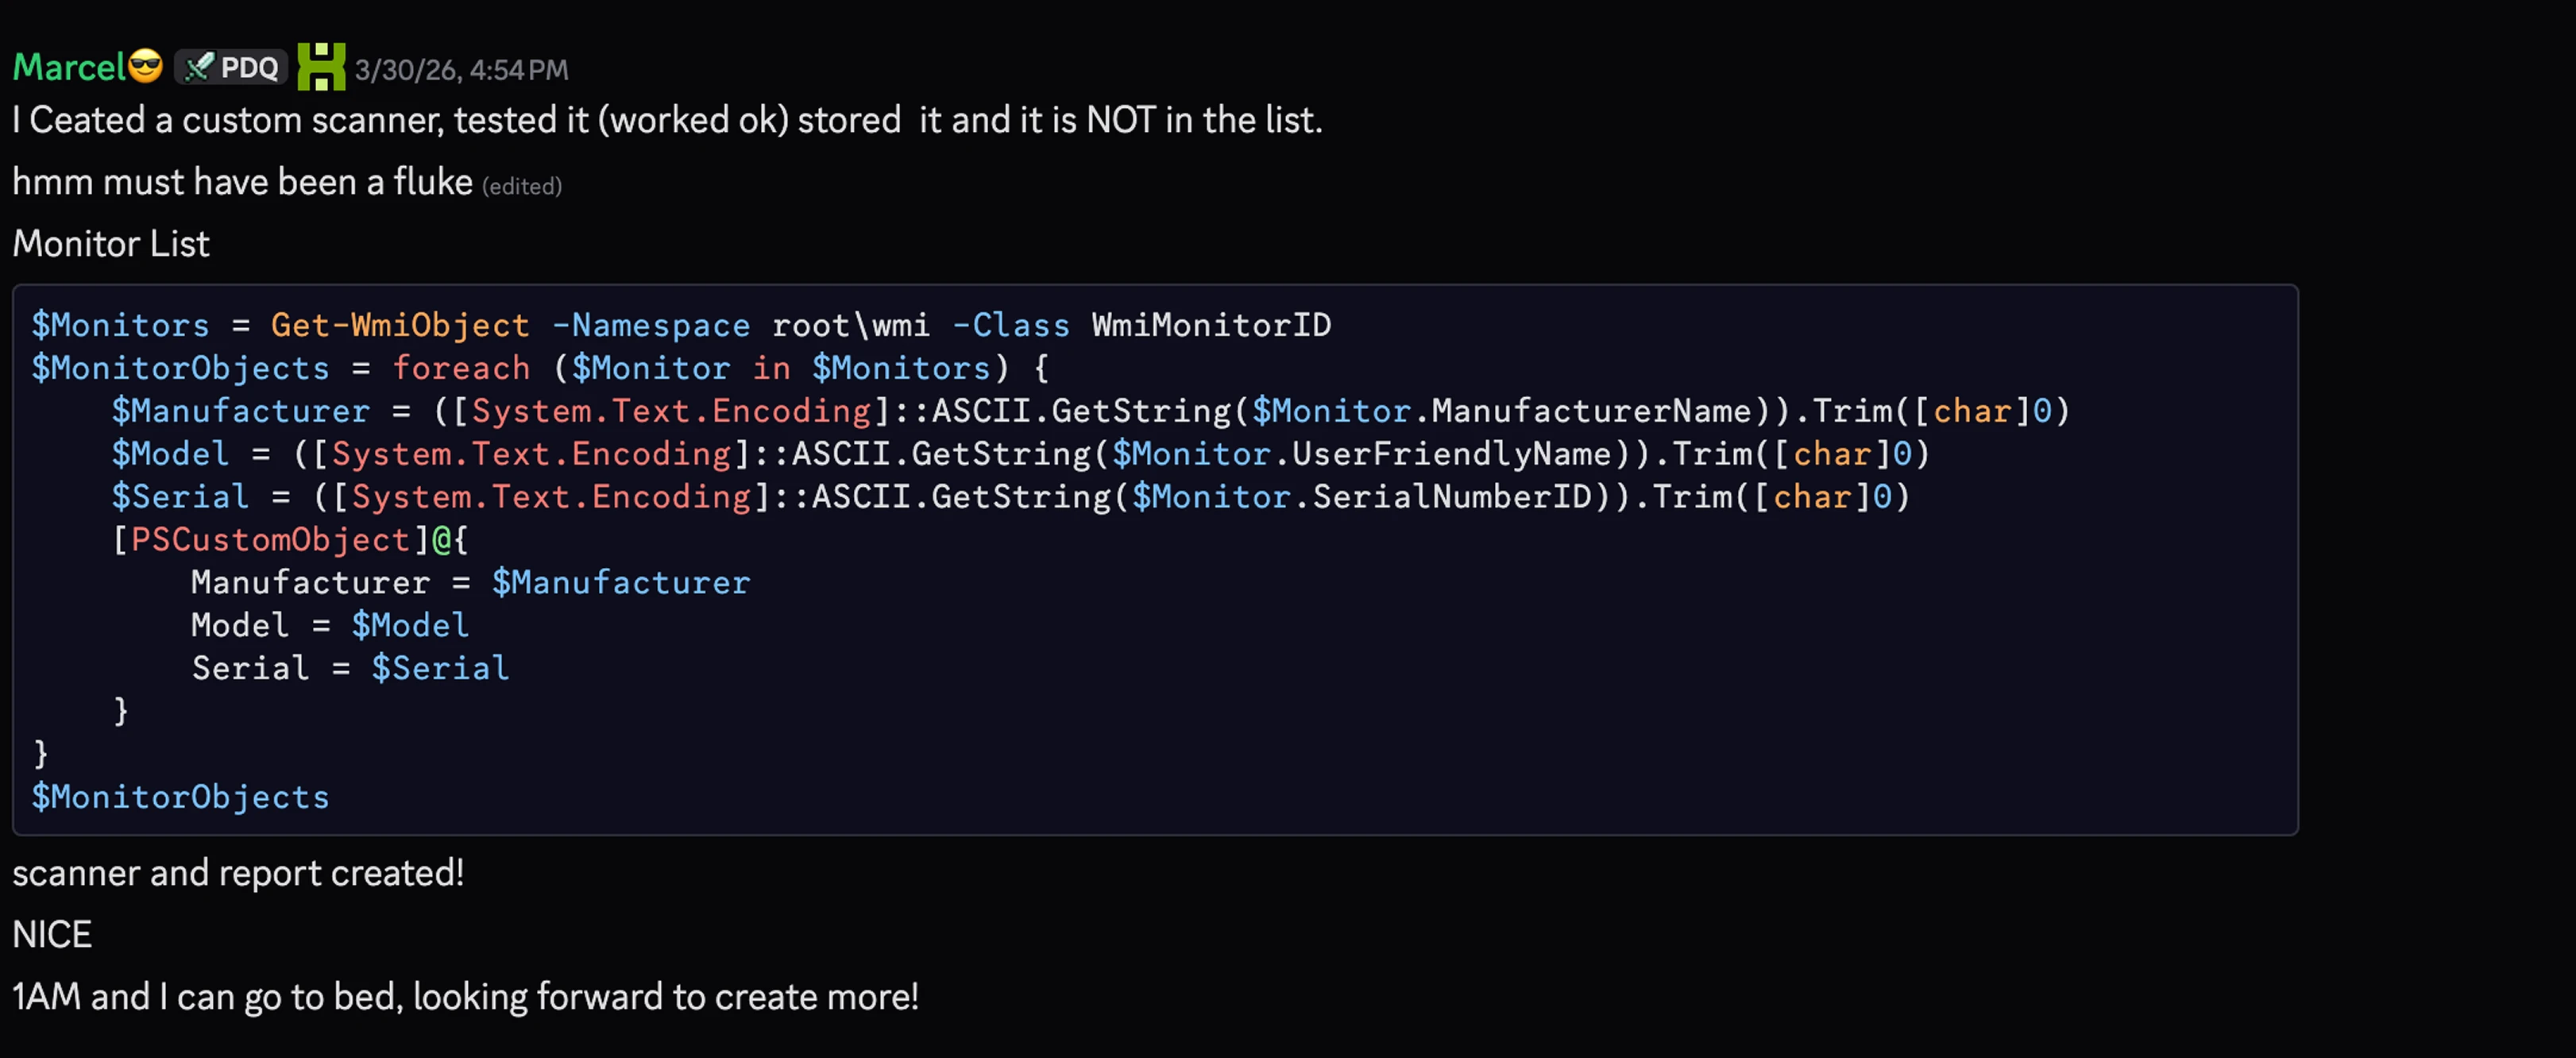Screen dimensions: 2576x1058
Task: Click the hmm must have been a fluke message
Action: tap(242, 182)
